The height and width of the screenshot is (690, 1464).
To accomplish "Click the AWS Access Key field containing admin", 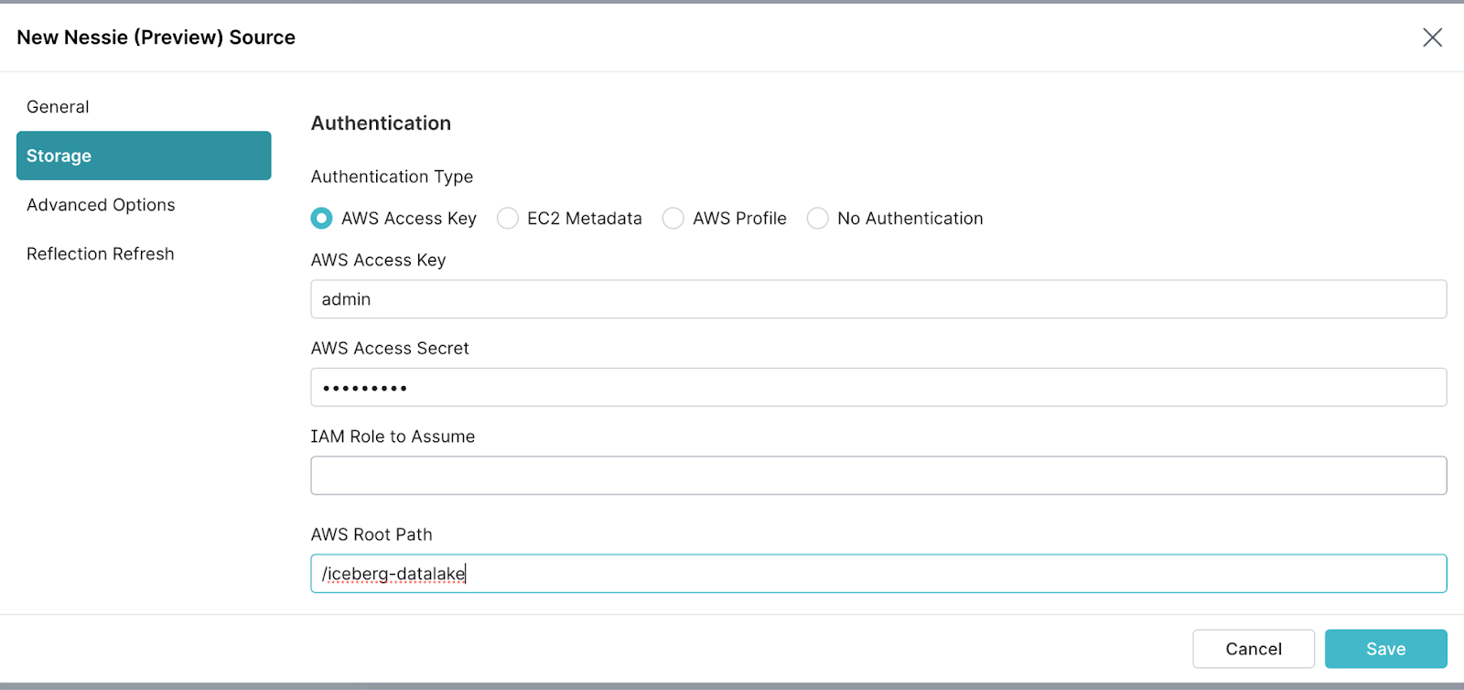I will click(x=878, y=299).
